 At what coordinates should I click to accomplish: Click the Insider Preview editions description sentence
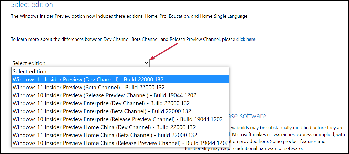click(x=129, y=16)
